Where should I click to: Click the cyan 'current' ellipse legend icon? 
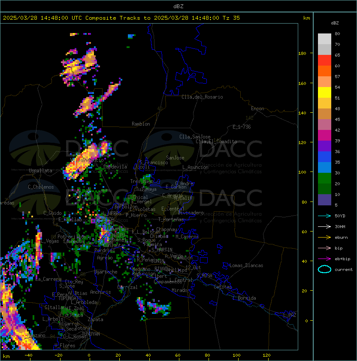click(324, 269)
